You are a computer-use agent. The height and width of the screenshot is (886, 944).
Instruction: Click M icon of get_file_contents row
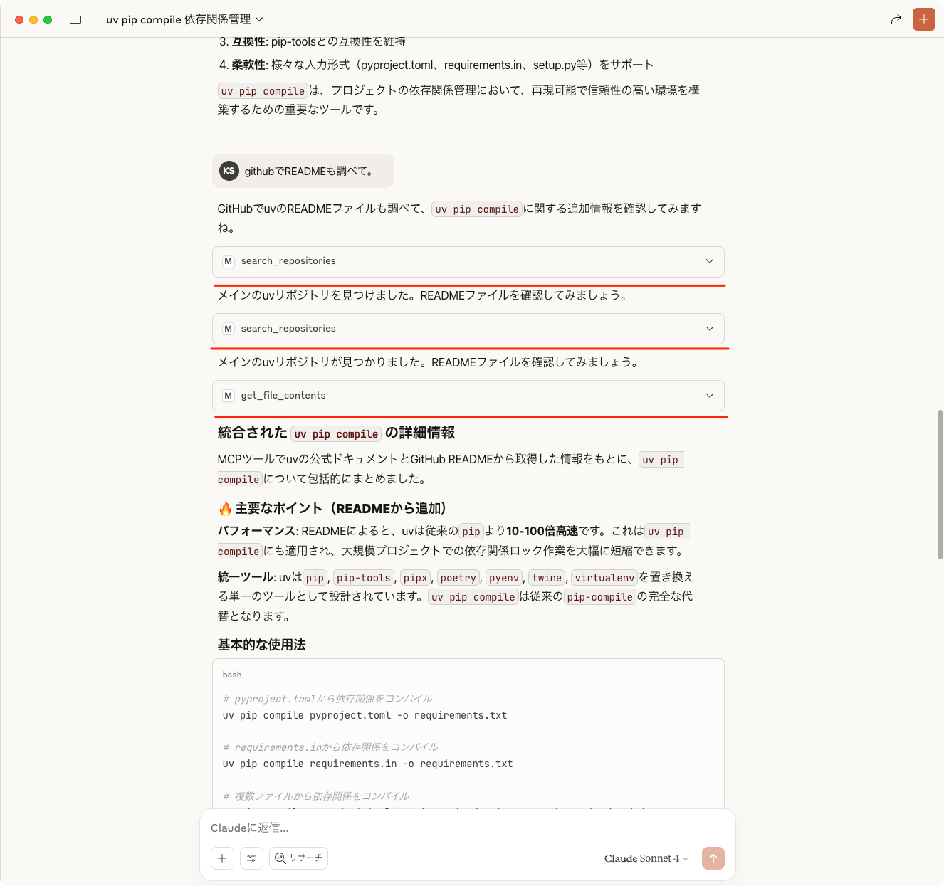229,396
